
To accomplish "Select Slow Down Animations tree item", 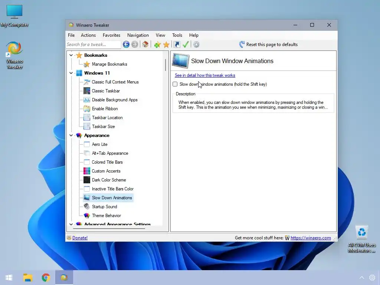I will point(112,198).
